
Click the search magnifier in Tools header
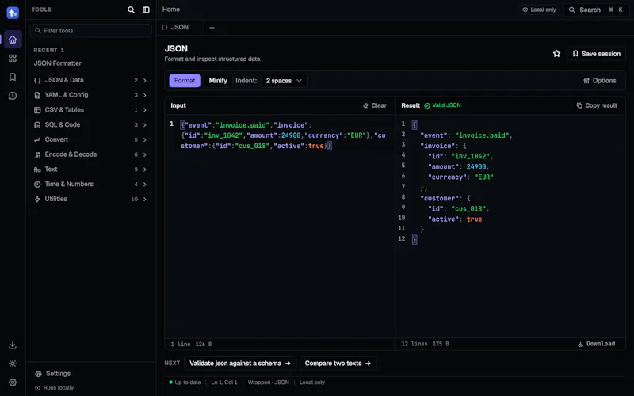131,10
